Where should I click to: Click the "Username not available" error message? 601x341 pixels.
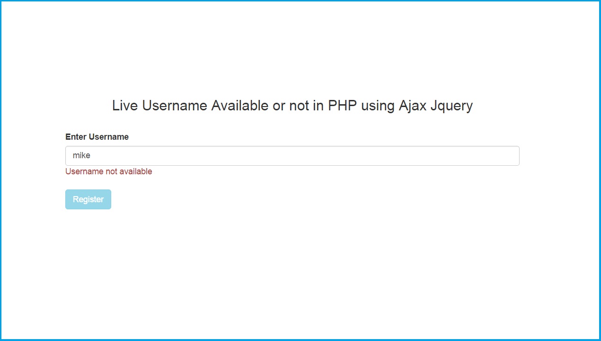109,171
